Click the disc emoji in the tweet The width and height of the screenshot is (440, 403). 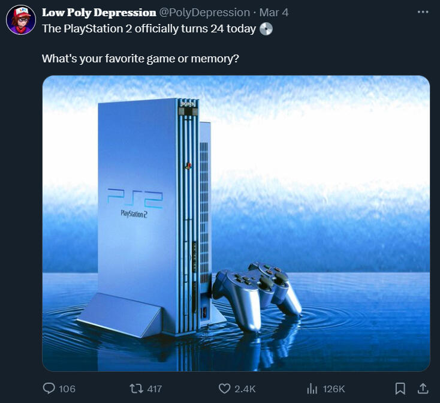(x=266, y=29)
